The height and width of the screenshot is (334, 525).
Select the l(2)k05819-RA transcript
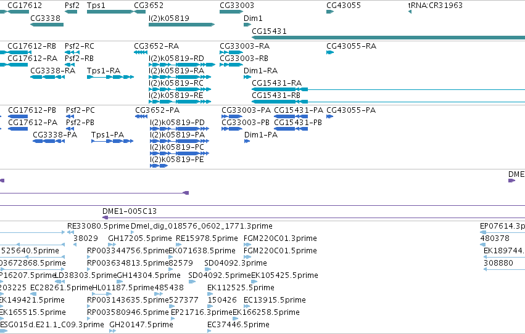(x=180, y=77)
